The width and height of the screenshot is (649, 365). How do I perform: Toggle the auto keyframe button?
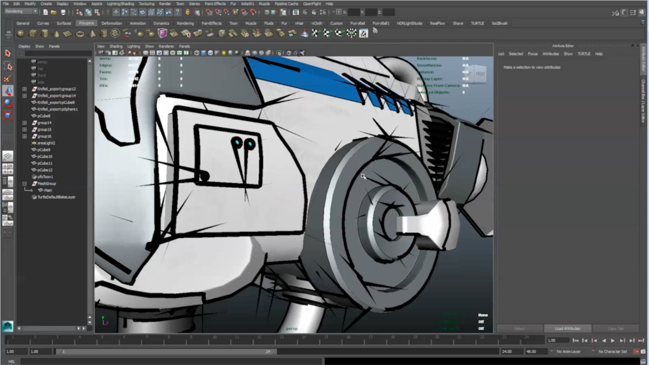click(636, 351)
